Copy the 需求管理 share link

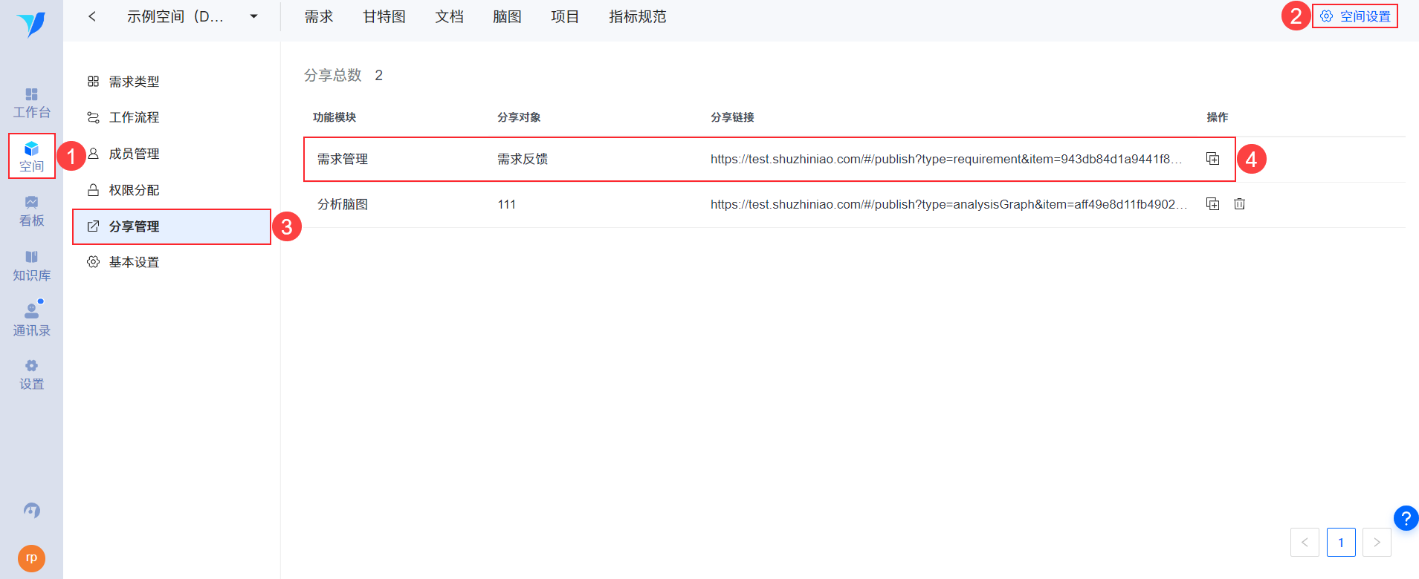click(1212, 159)
